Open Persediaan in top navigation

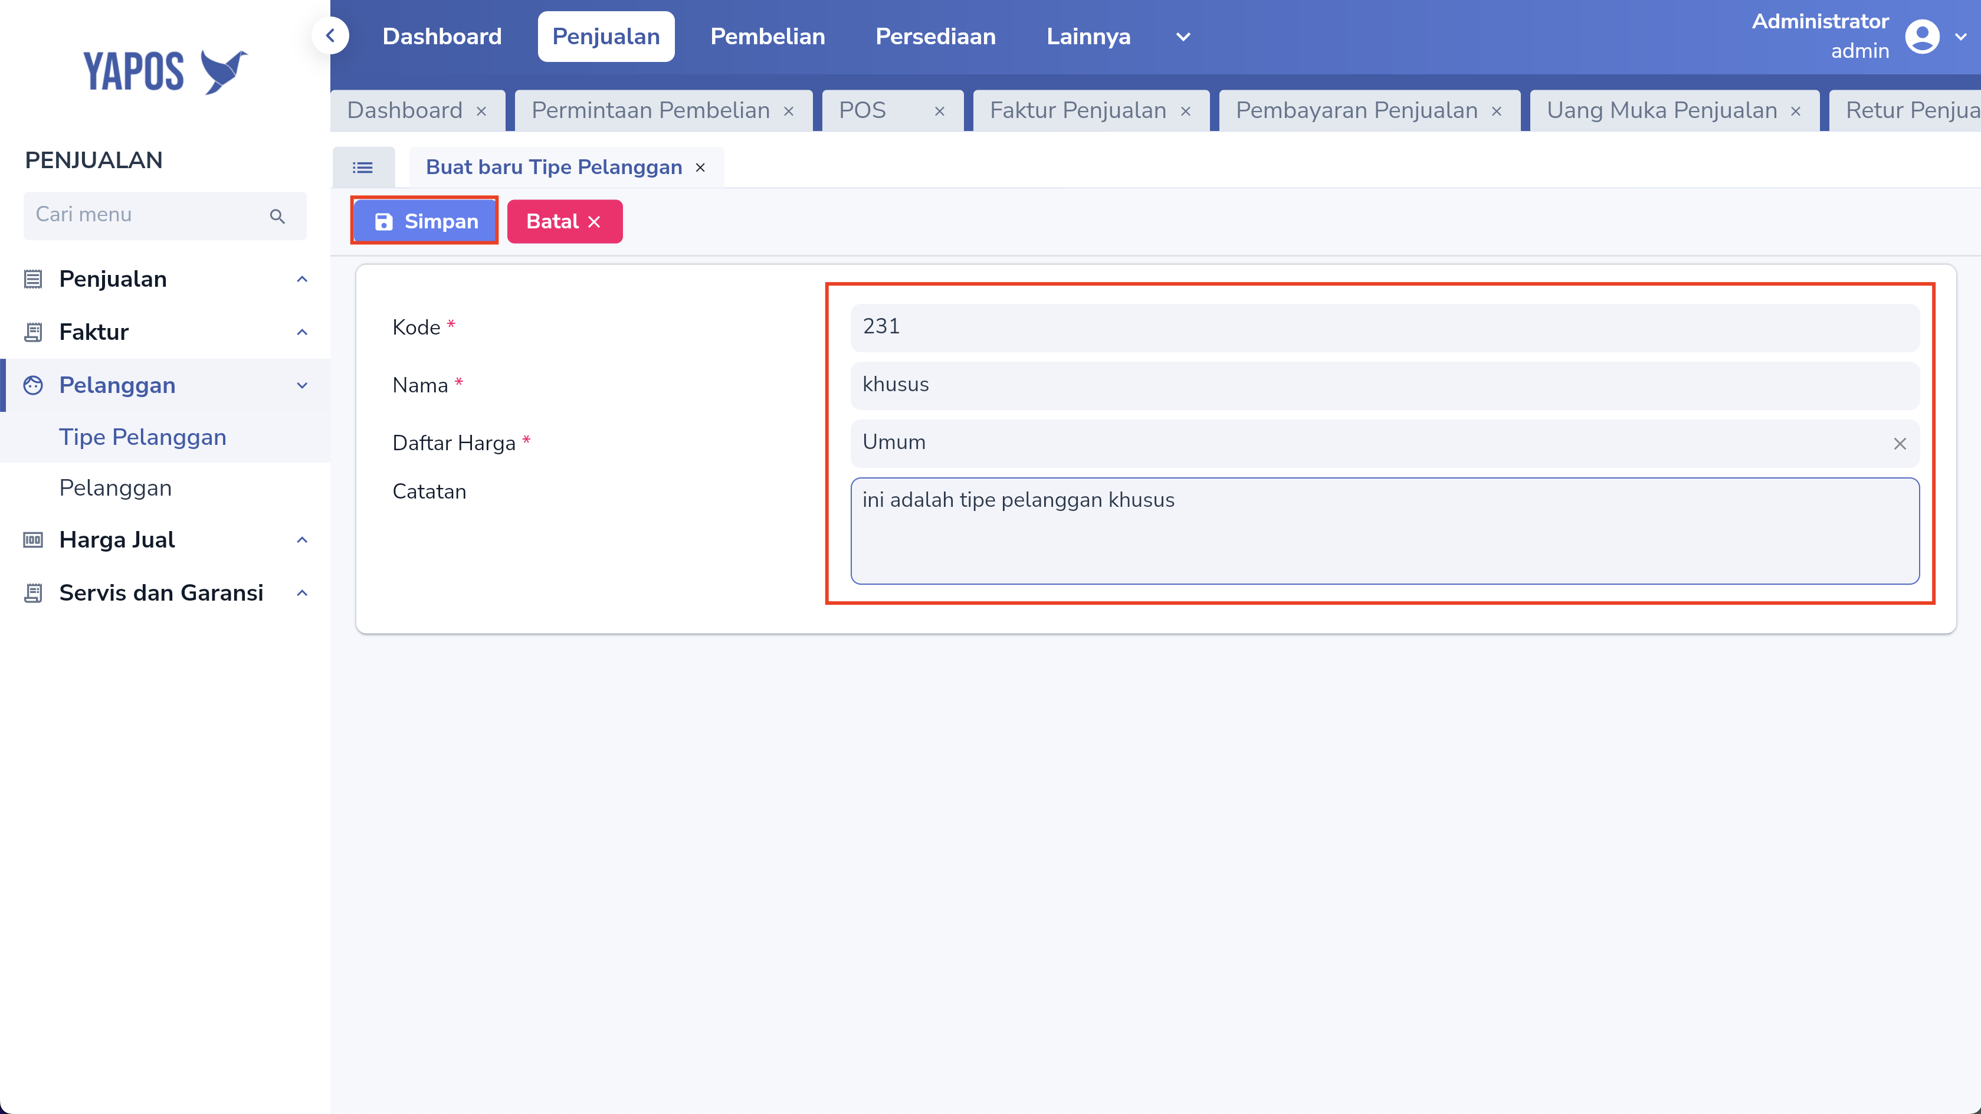935,36
